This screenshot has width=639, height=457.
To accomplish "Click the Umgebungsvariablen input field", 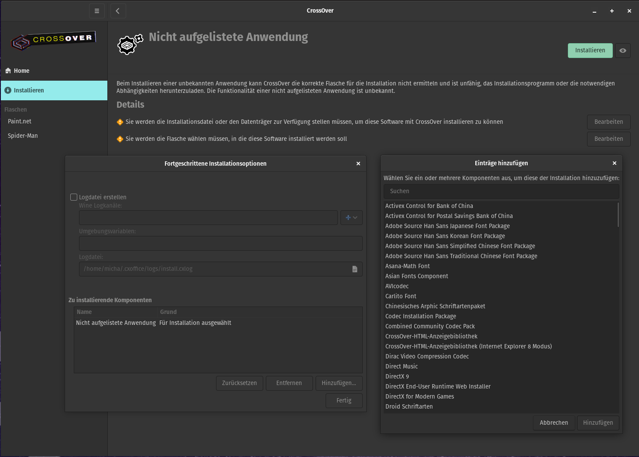I will click(x=221, y=243).
